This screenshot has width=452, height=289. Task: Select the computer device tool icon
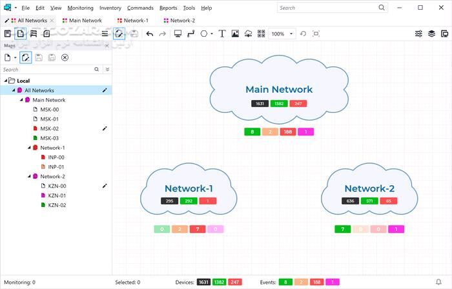click(x=178, y=34)
